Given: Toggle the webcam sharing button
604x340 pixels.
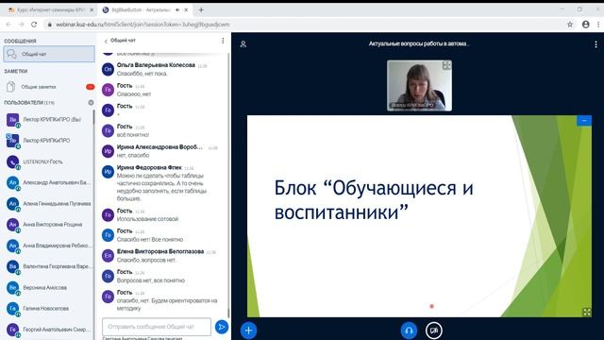Looking at the screenshot, I should pyautogui.click(x=434, y=331).
